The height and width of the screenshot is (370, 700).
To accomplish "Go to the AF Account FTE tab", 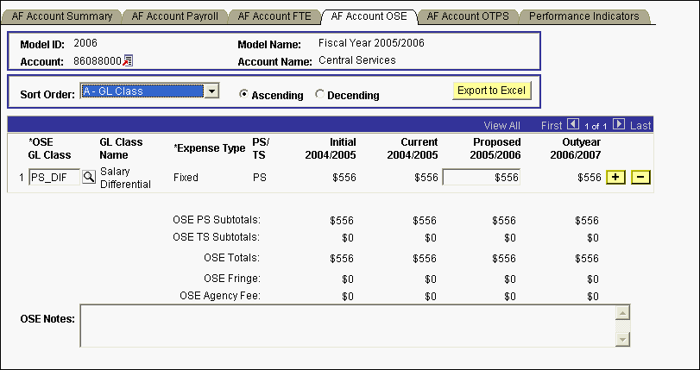I will 273,16.
